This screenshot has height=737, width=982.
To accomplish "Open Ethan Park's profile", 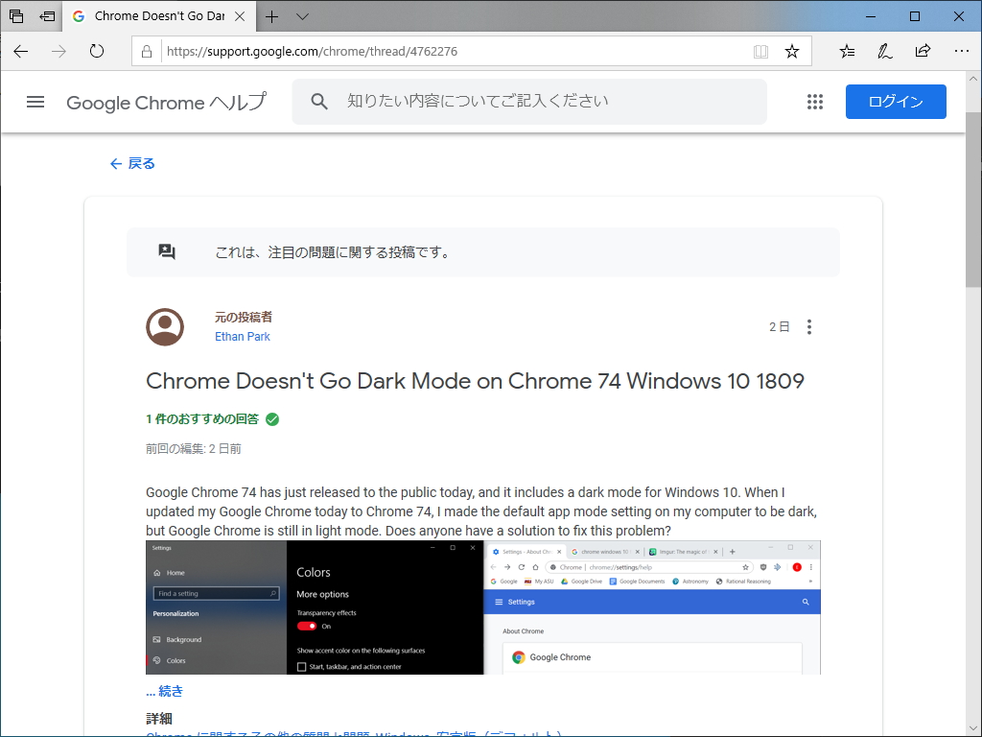I will coord(243,337).
